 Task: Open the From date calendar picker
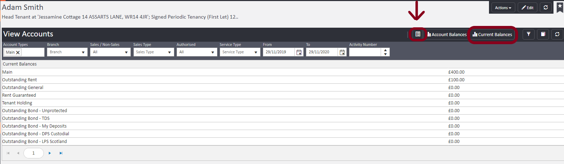[x=299, y=52]
